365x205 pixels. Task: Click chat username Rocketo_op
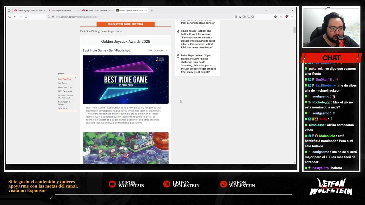coord(321,102)
